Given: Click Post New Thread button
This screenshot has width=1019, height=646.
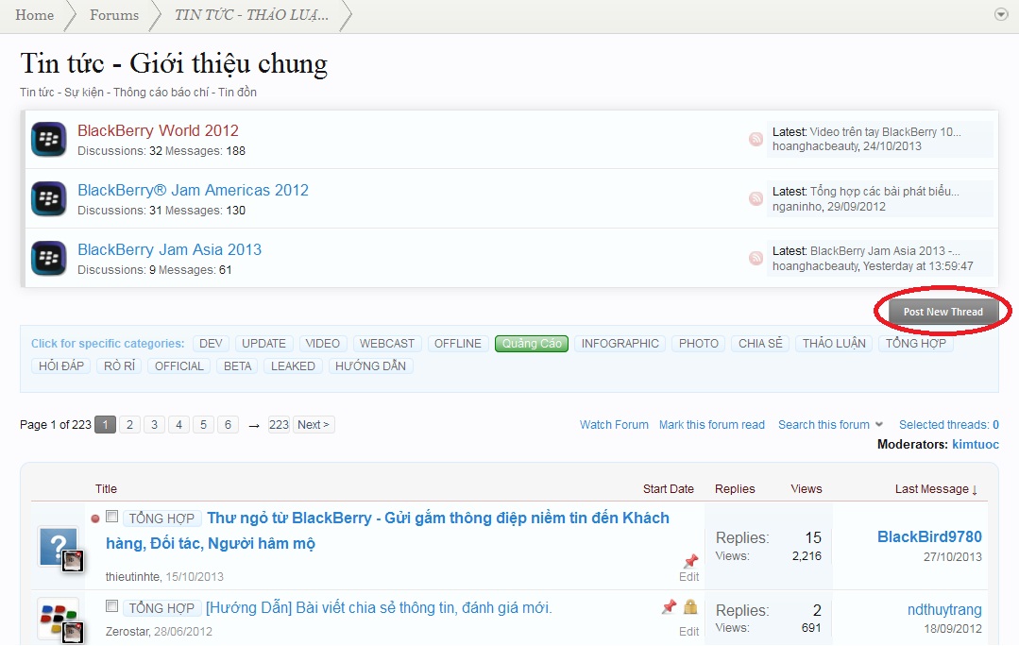Looking at the screenshot, I should 943,312.
